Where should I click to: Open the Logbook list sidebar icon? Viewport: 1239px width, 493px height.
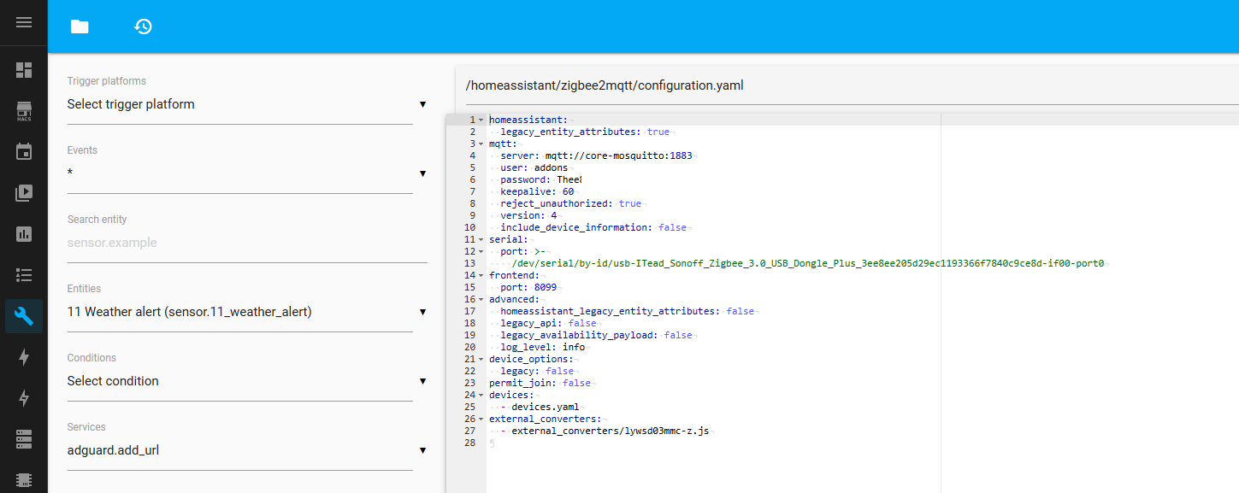point(24,275)
